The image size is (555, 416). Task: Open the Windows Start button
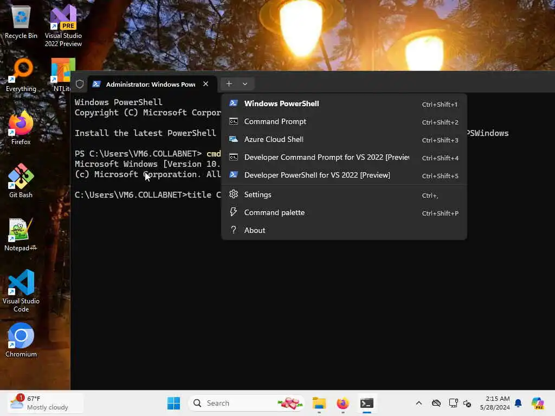(x=173, y=403)
